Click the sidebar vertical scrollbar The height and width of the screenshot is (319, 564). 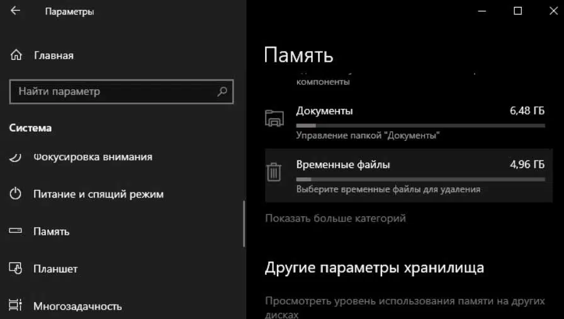[x=244, y=224]
